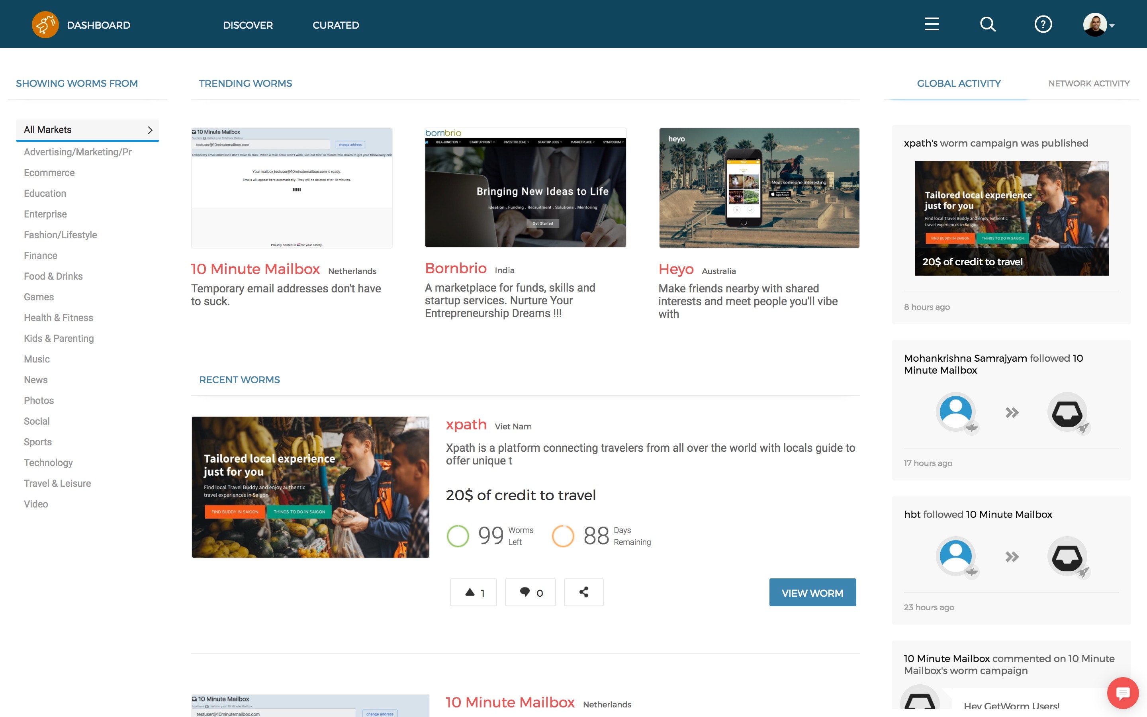Click the Heyo worm thumbnail
Image resolution: width=1147 pixels, height=717 pixels.
(x=759, y=188)
